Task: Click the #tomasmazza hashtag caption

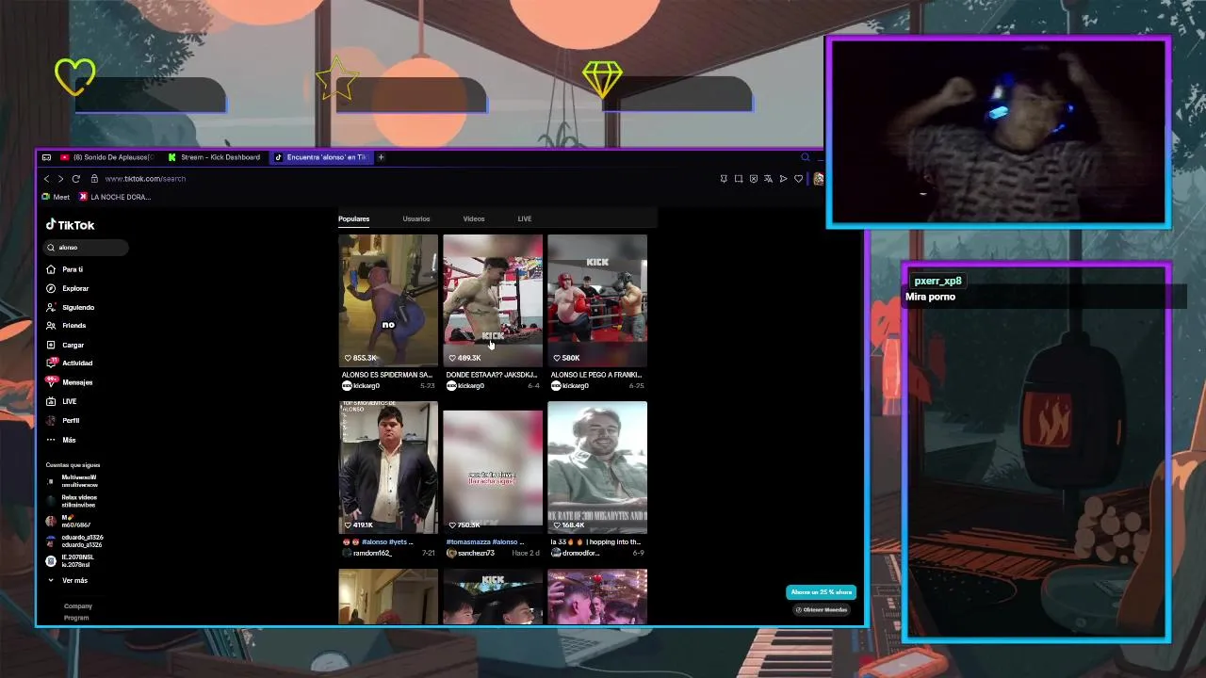Action: 468,542
